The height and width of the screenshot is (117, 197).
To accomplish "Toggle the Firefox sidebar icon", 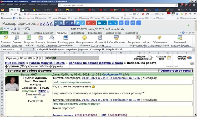I will (2, 14).
